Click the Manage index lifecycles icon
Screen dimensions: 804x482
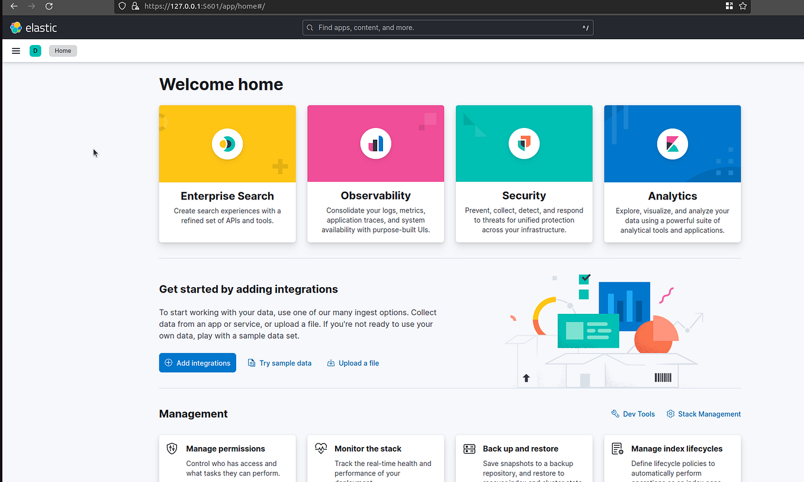[618, 448]
